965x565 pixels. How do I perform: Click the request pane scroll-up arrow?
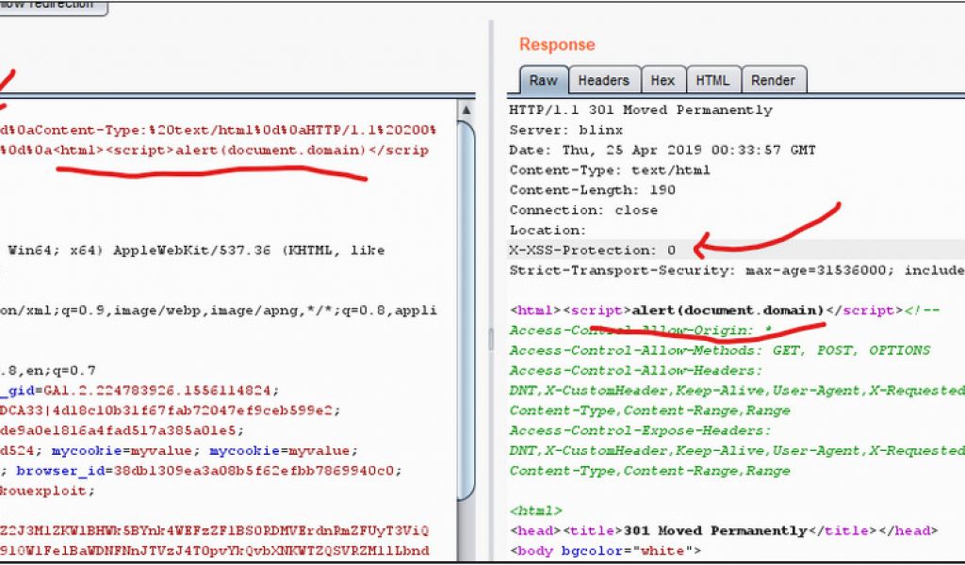[x=466, y=111]
